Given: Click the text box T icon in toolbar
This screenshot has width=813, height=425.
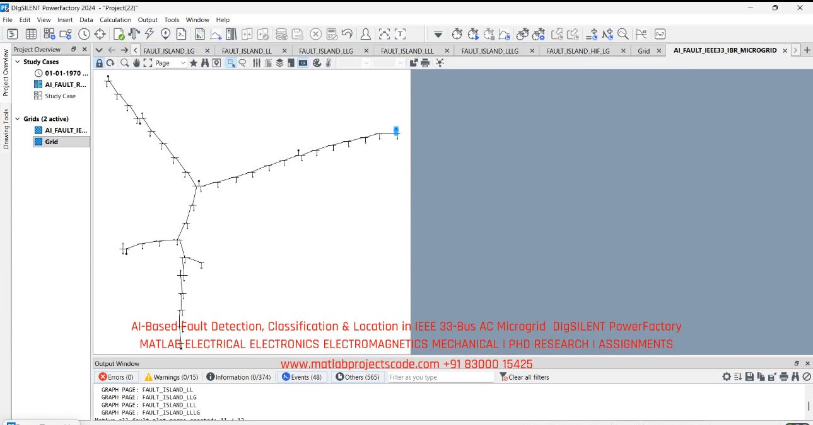Looking at the screenshot, I should point(400,34).
